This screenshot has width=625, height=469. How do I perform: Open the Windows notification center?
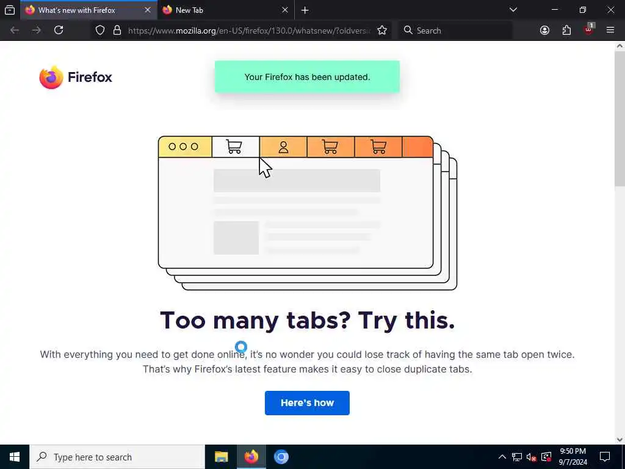pyautogui.click(x=605, y=457)
